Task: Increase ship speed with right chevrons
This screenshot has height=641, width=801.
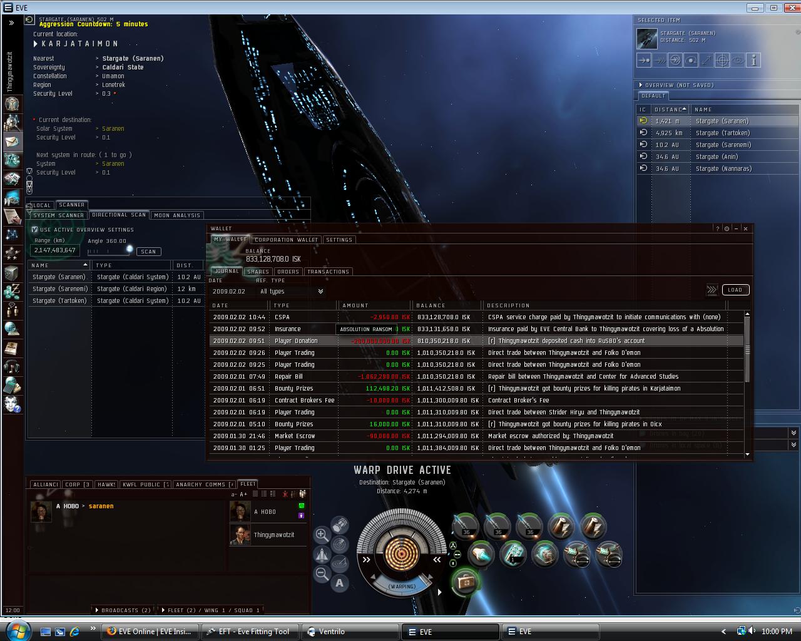Action: pyautogui.click(x=437, y=560)
